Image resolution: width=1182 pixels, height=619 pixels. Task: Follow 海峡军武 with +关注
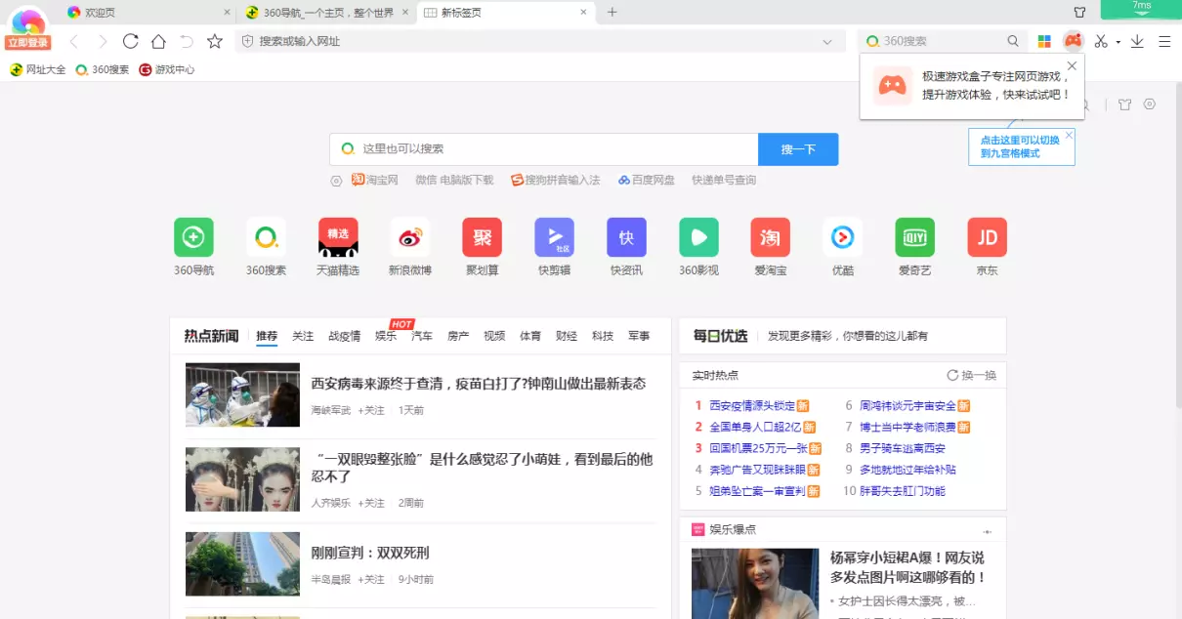pyautogui.click(x=371, y=410)
